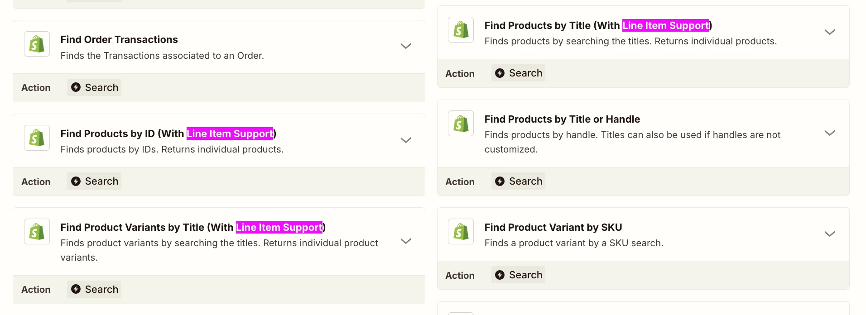
Task: Open the Find Order Transactions title
Action: pos(119,39)
